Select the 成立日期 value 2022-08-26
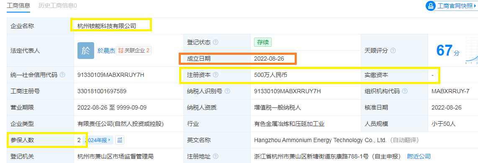 click(x=269, y=59)
